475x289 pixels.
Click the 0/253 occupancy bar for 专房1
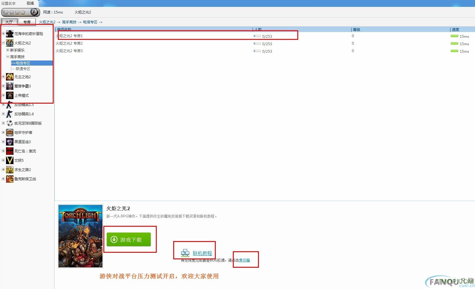[257, 36]
